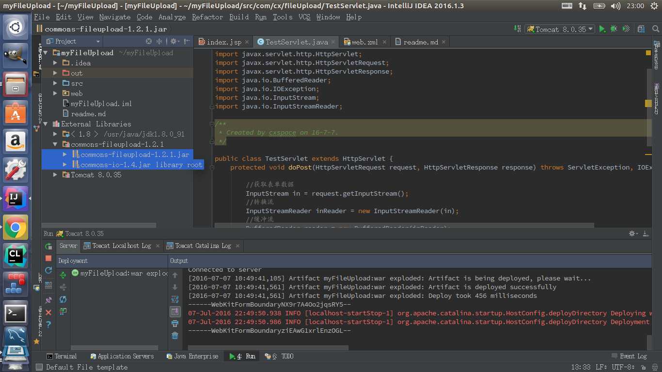Hide the Run tool window
This screenshot has height=372, width=662.
(645, 233)
